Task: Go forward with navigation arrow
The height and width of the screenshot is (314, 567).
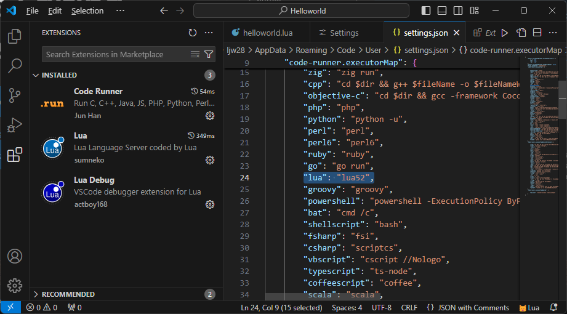Action: coord(180,11)
